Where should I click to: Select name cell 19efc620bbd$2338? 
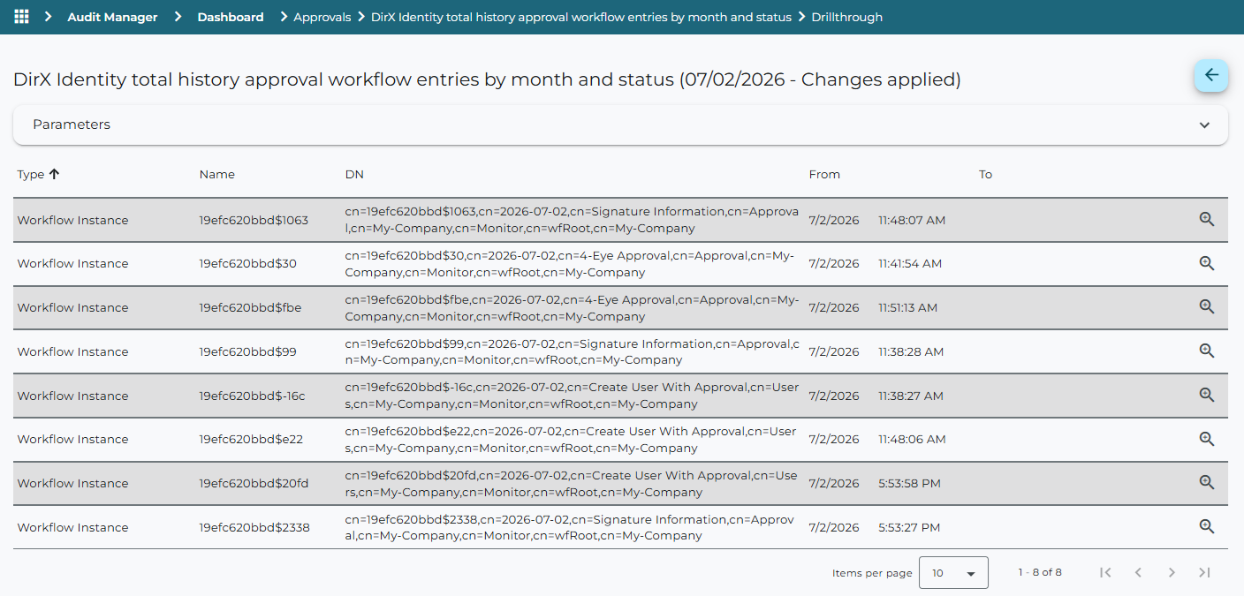pyautogui.click(x=254, y=527)
